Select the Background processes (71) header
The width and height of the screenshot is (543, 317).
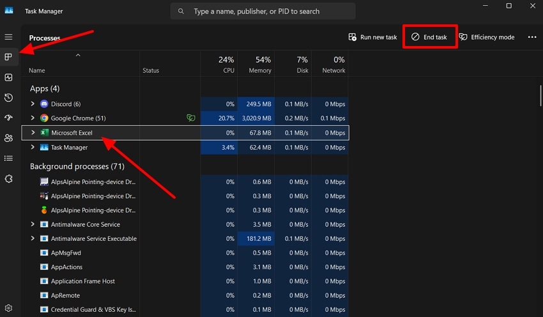(x=77, y=166)
